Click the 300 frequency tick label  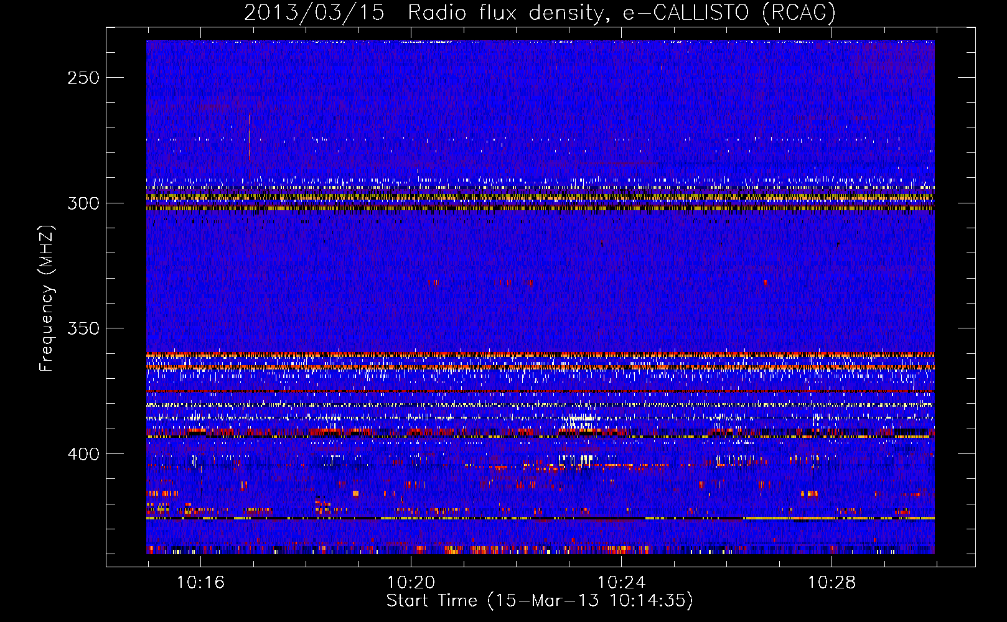point(83,203)
